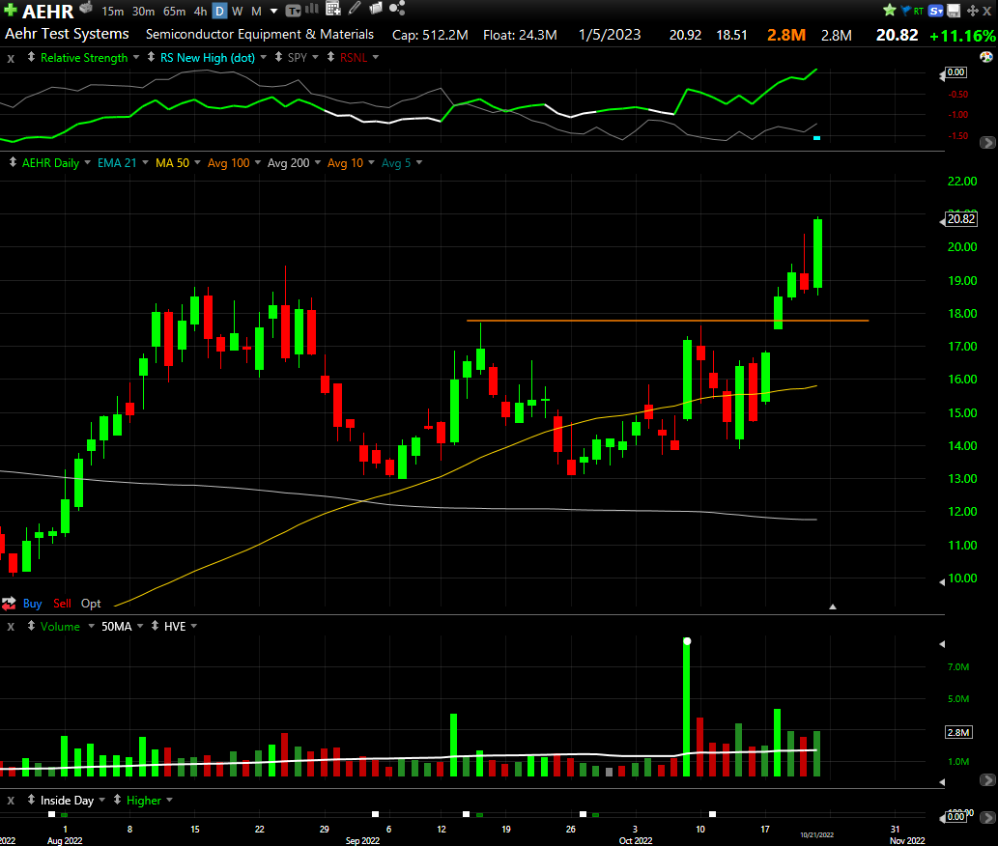The image size is (998, 846).
Task: Expand the EMA 21 dropdown
Action: tap(145, 163)
